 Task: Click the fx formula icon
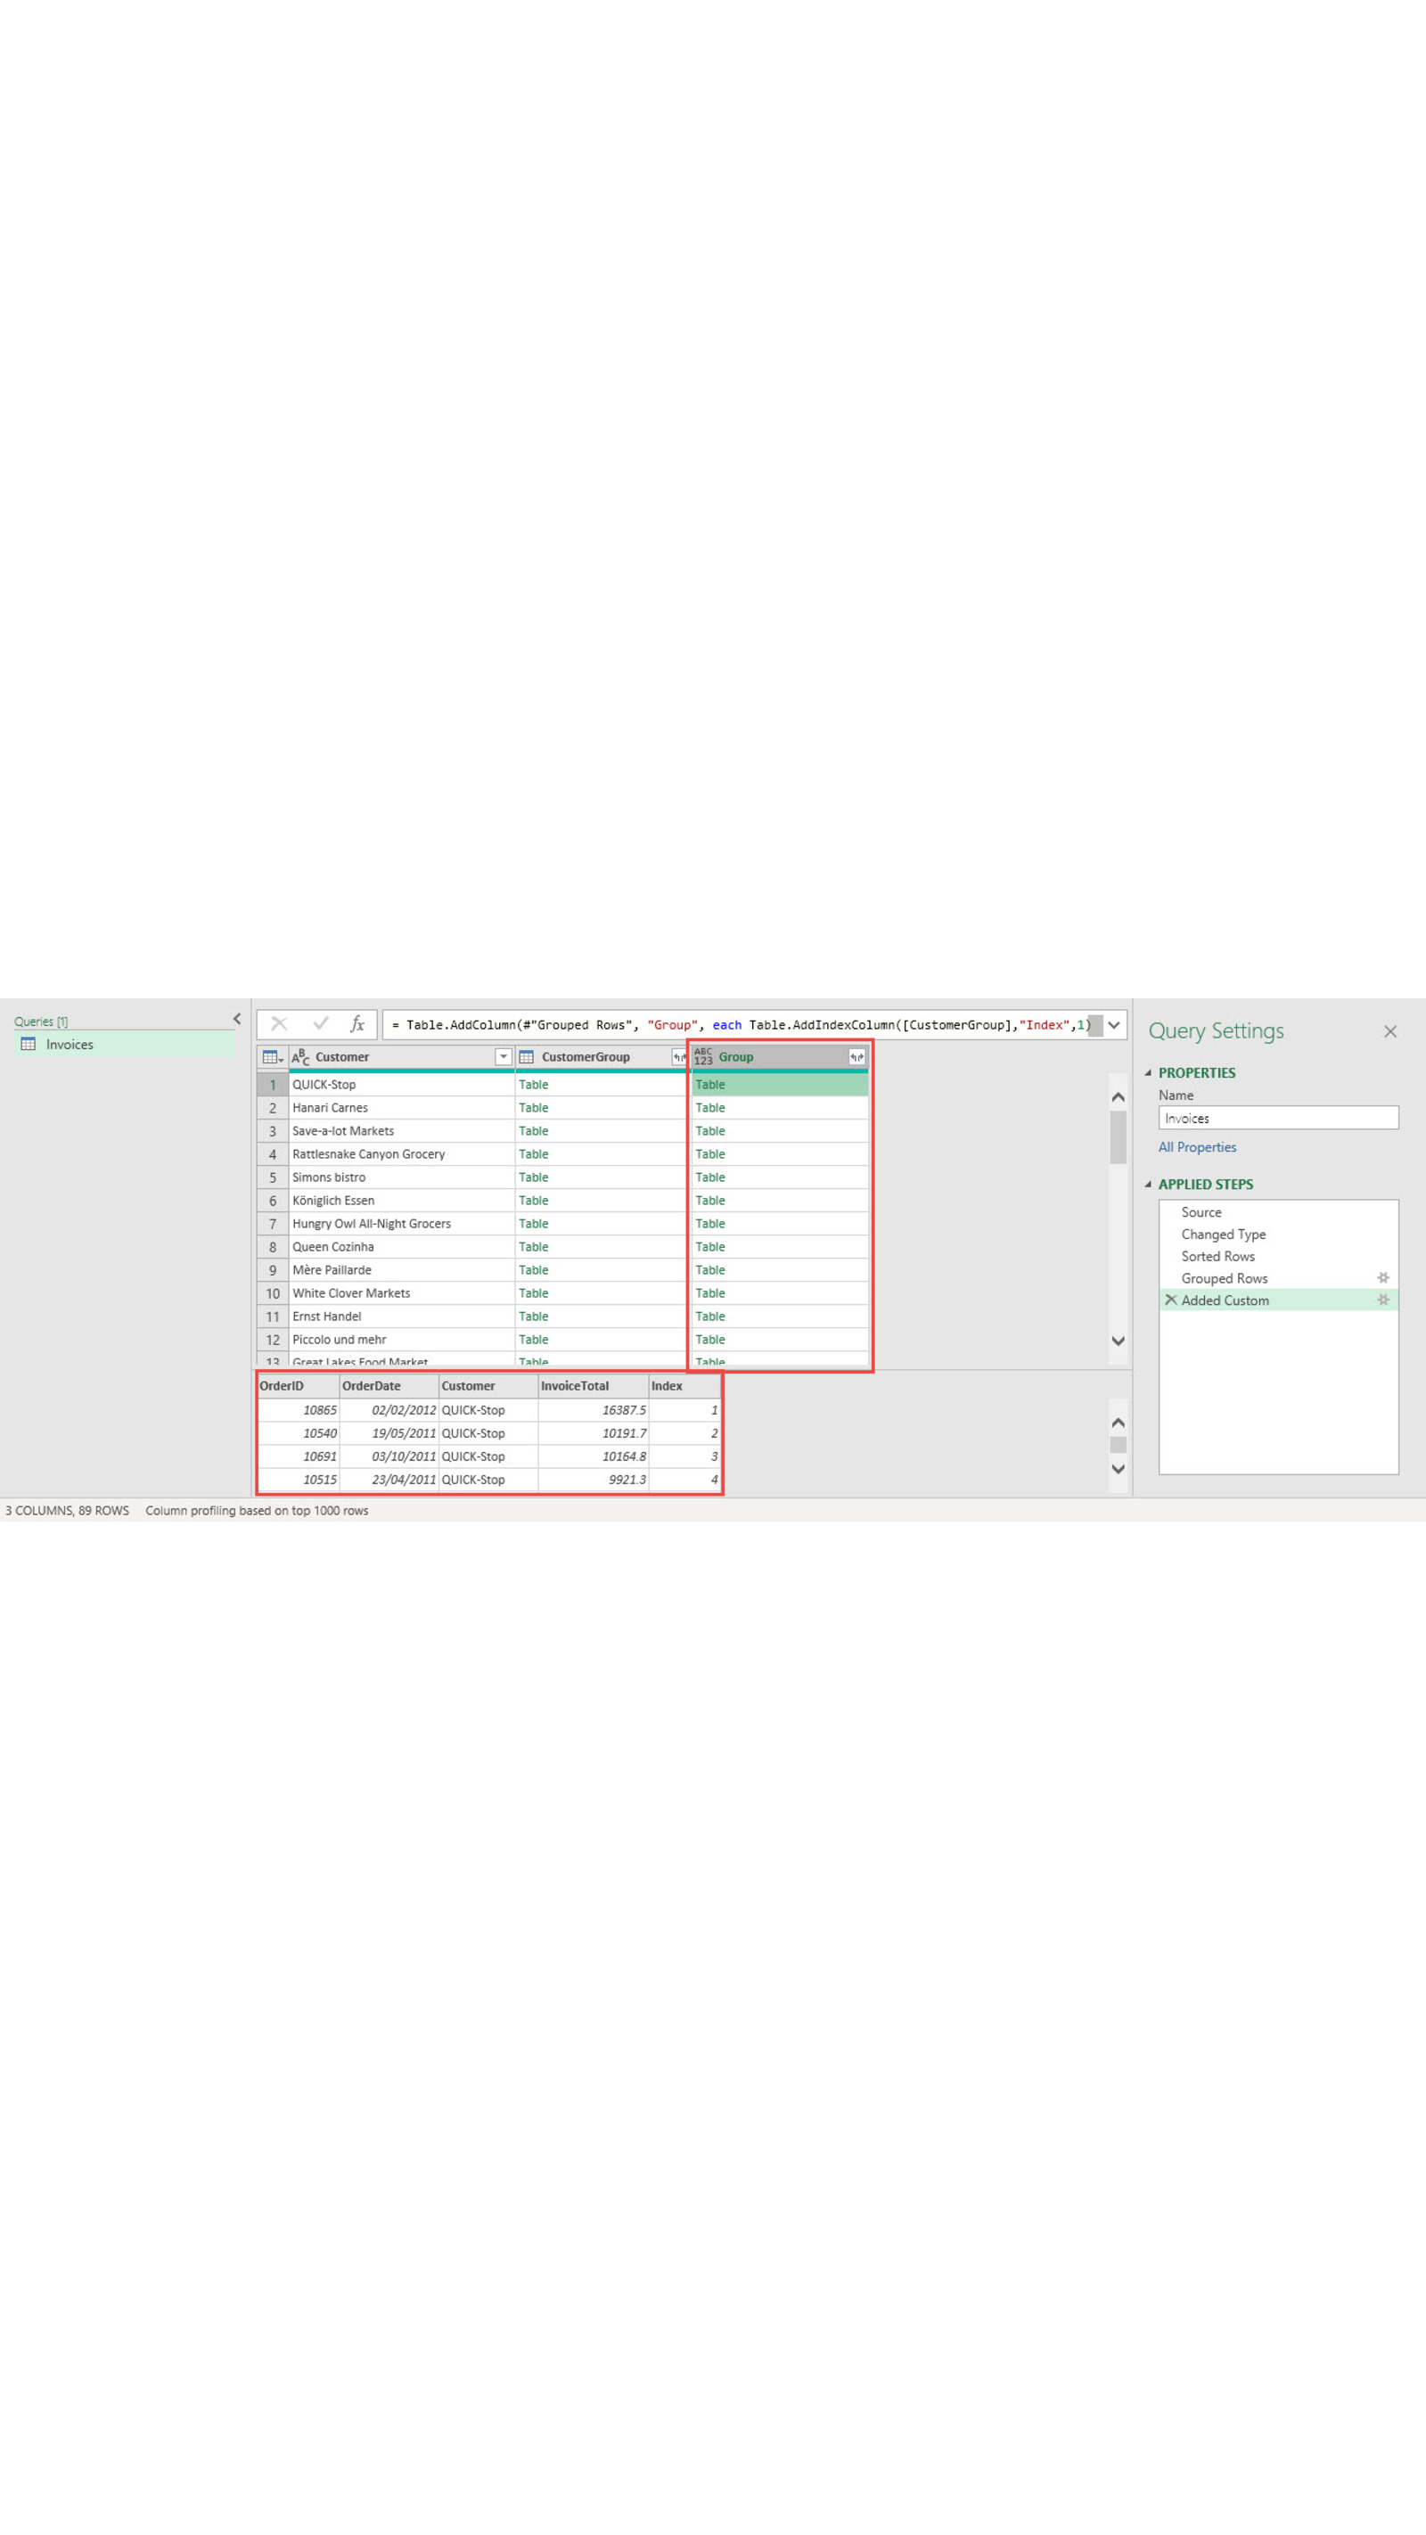tap(357, 1024)
